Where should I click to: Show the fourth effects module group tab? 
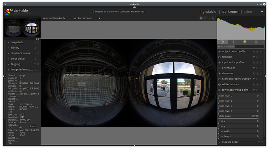256,42
